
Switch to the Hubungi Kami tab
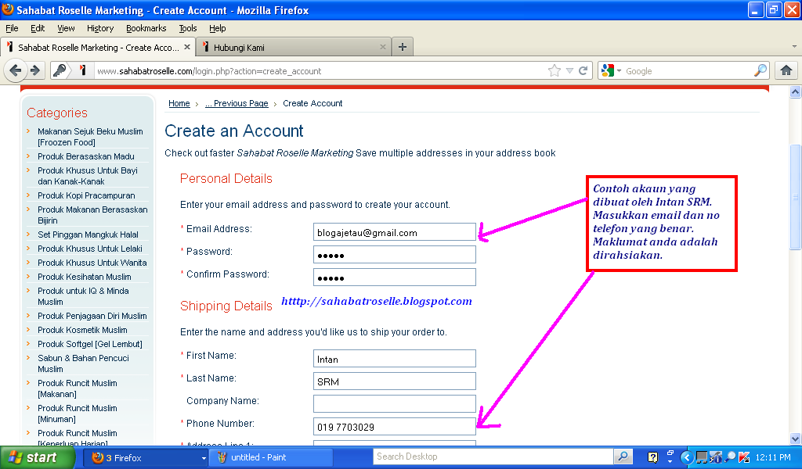pos(294,47)
